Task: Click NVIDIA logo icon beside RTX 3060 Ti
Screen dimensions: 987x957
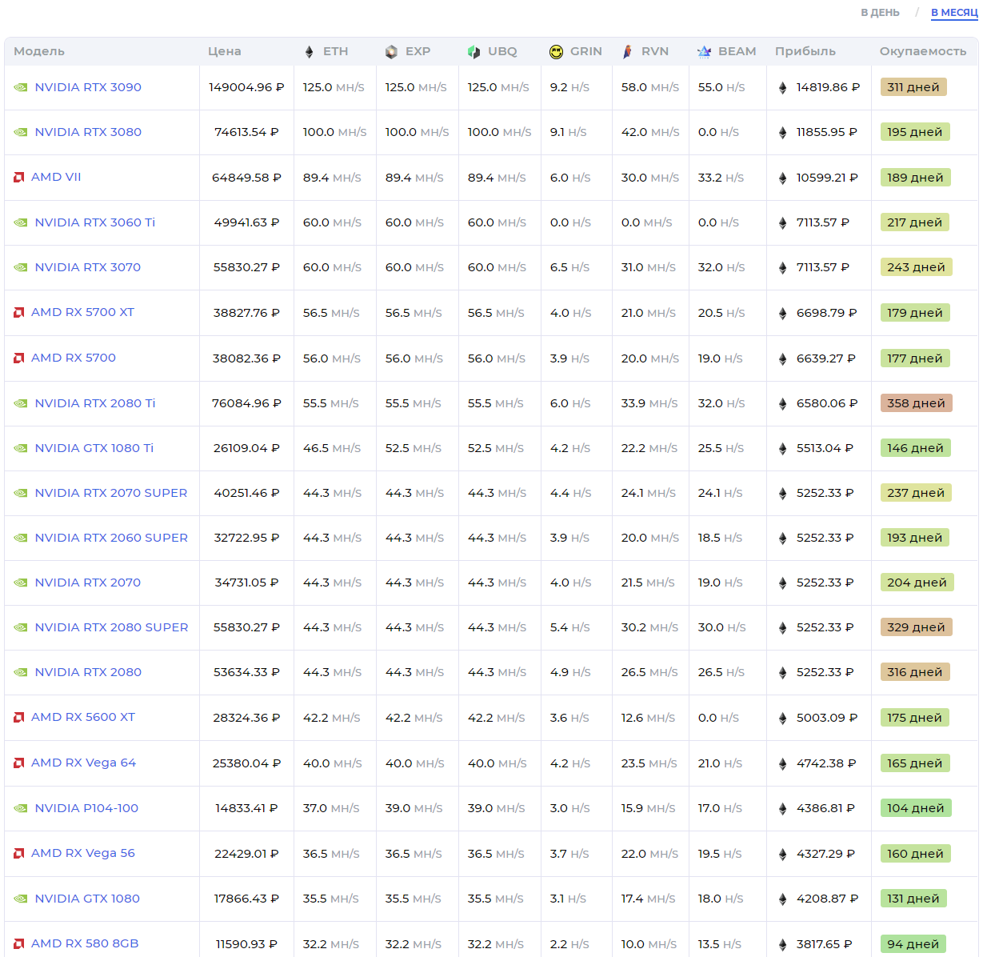Action: pyautogui.click(x=21, y=223)
